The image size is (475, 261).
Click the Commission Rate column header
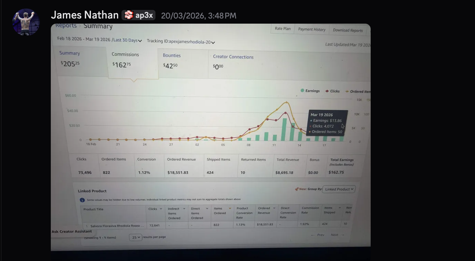point(310,210)
